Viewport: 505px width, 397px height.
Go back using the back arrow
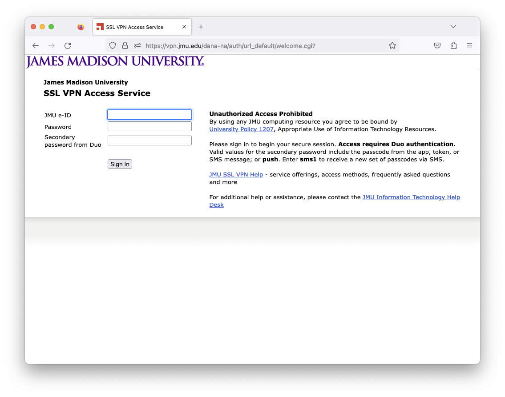[x=36, y=46]
